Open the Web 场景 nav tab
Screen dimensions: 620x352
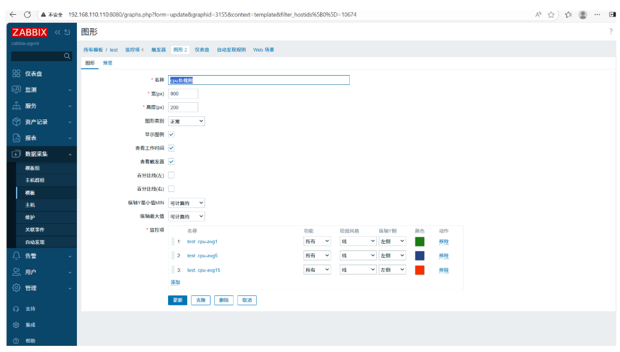click(264, 50)
